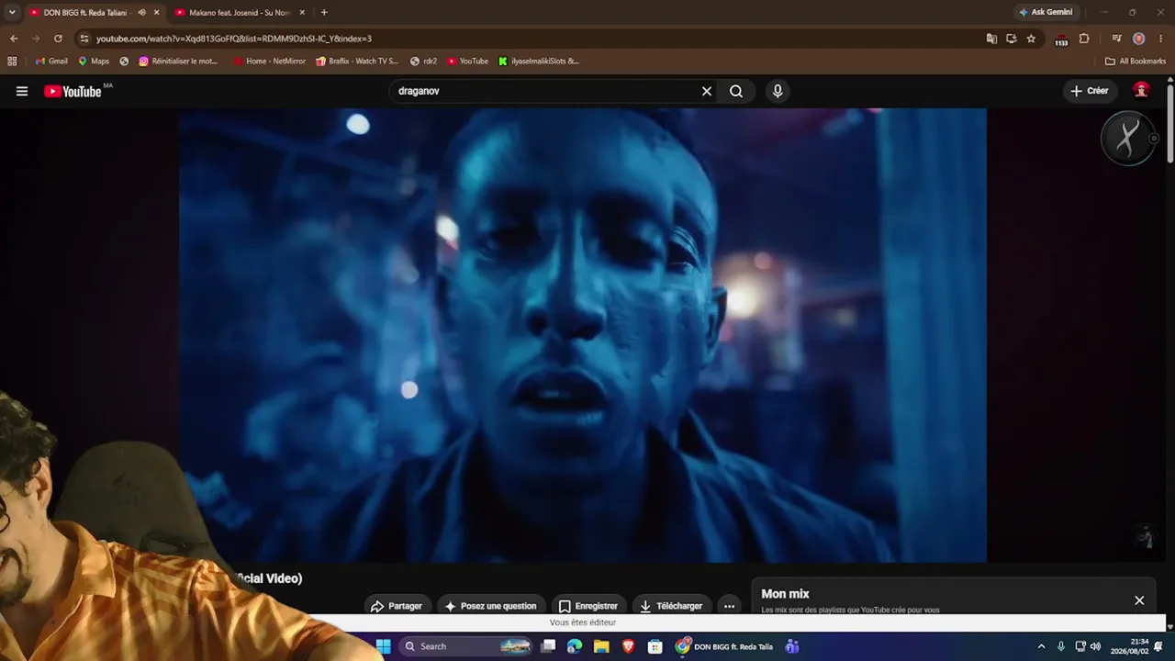Launch Microsoft Edge from taskbar

[x=575, y=646]
